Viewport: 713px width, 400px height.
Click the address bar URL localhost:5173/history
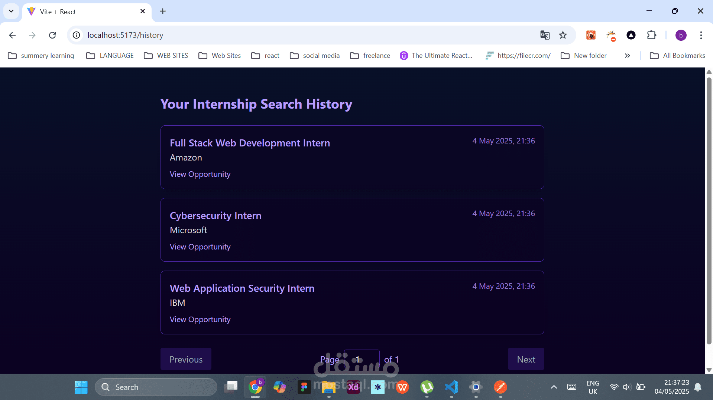[126, 35]
